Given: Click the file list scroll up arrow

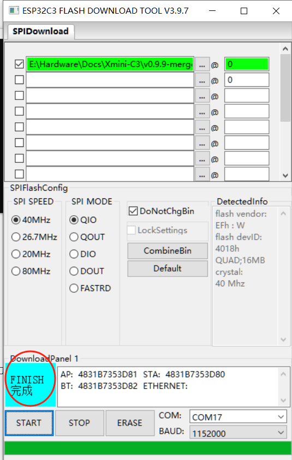Looking at the screenshot, I should click(x=285, y=49).
